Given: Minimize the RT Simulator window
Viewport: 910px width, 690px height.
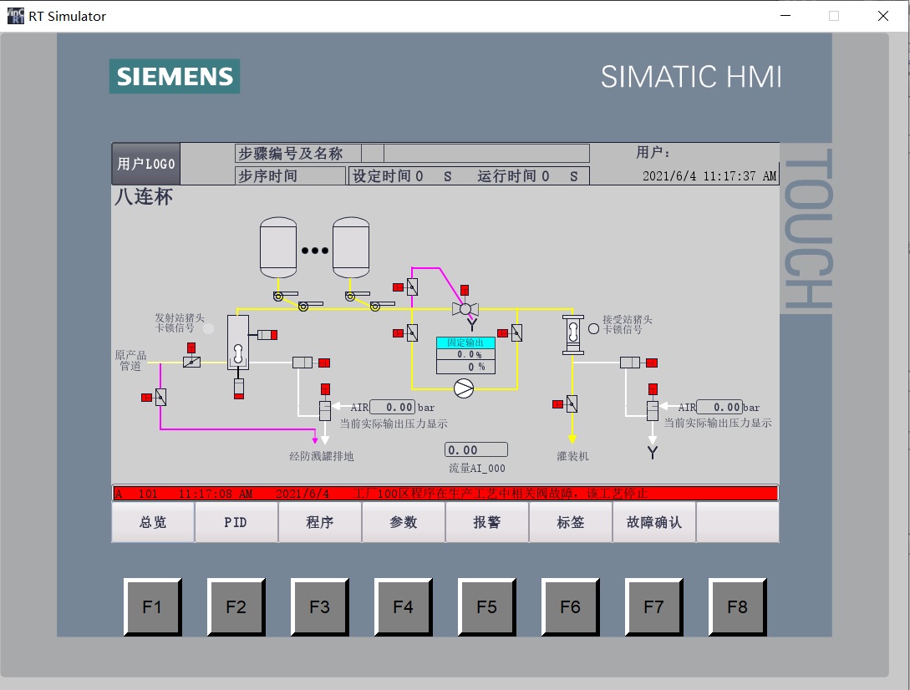Looking at the screenshot, I should pos(785,16).
